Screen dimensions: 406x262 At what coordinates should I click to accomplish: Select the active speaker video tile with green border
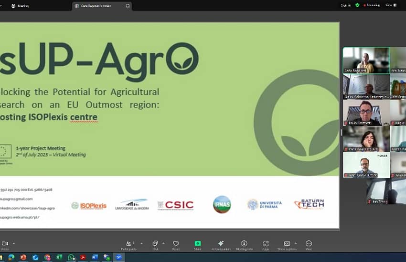click(366, 60)
